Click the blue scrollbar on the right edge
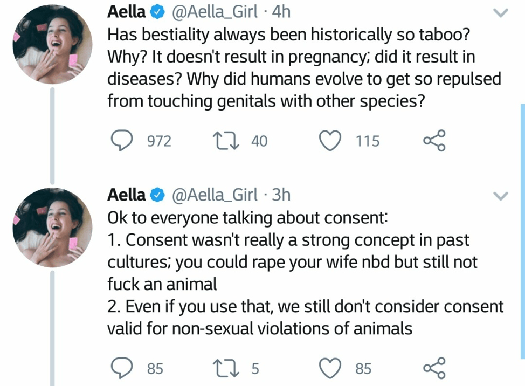 (x=522, y=231)
